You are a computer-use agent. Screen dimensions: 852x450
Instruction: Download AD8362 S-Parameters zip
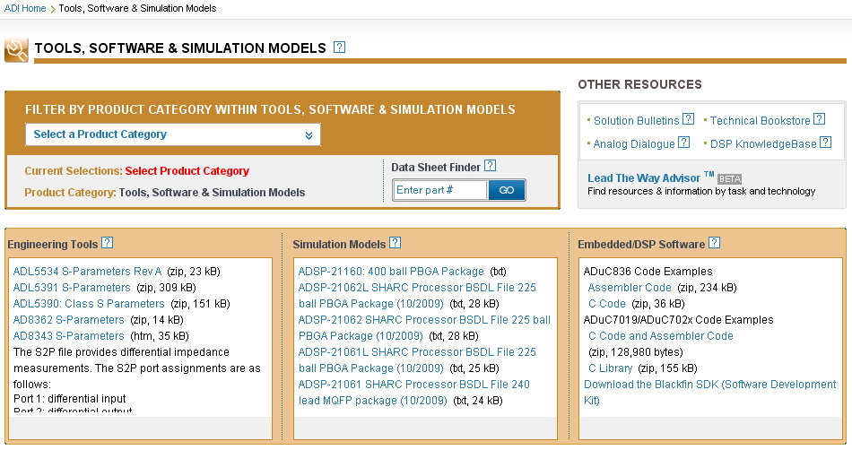pyautogui.click(x=68, y=320)
